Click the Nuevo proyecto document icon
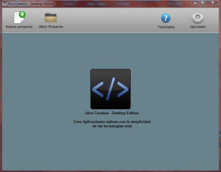Screen dimensions: 221x172 [20, 18]
